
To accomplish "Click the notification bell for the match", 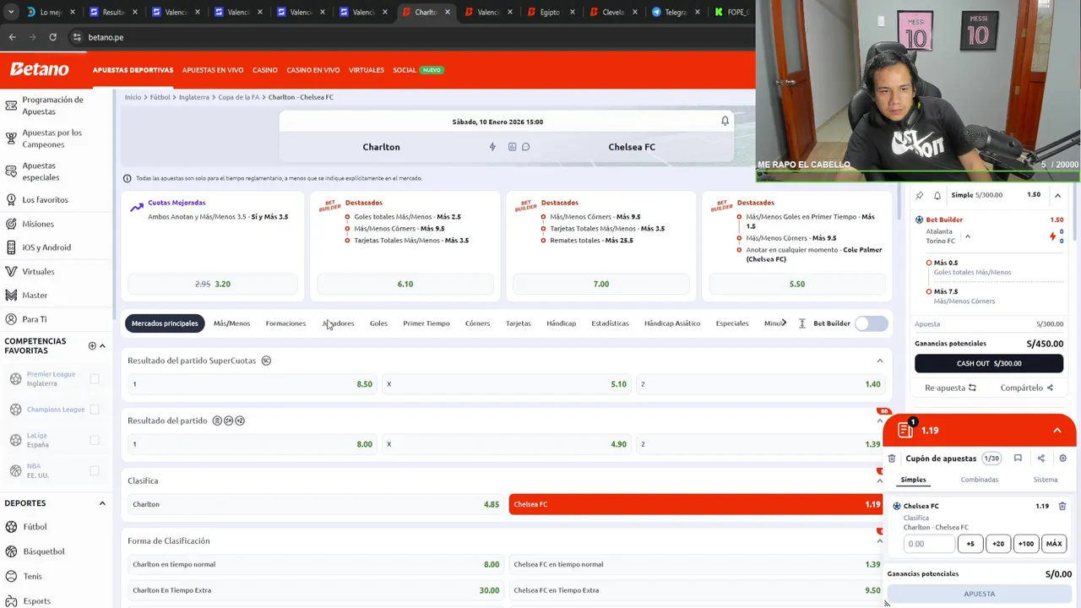I will pyautogui.click(x=725, y=122).
